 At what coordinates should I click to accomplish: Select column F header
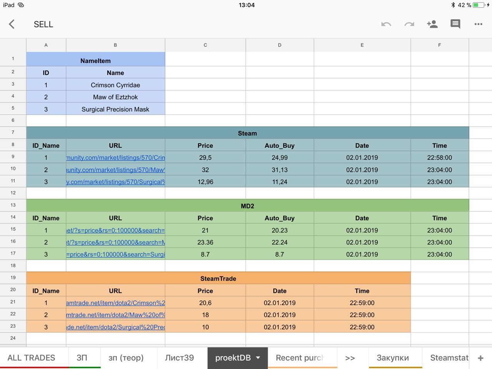click(x=440, y=45)
